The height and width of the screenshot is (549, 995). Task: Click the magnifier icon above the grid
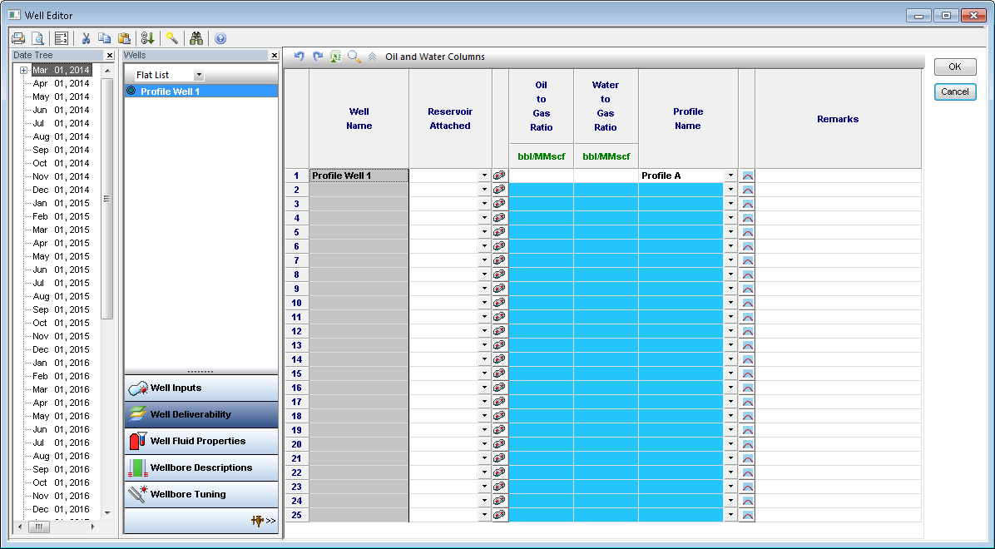click(354, 57)
